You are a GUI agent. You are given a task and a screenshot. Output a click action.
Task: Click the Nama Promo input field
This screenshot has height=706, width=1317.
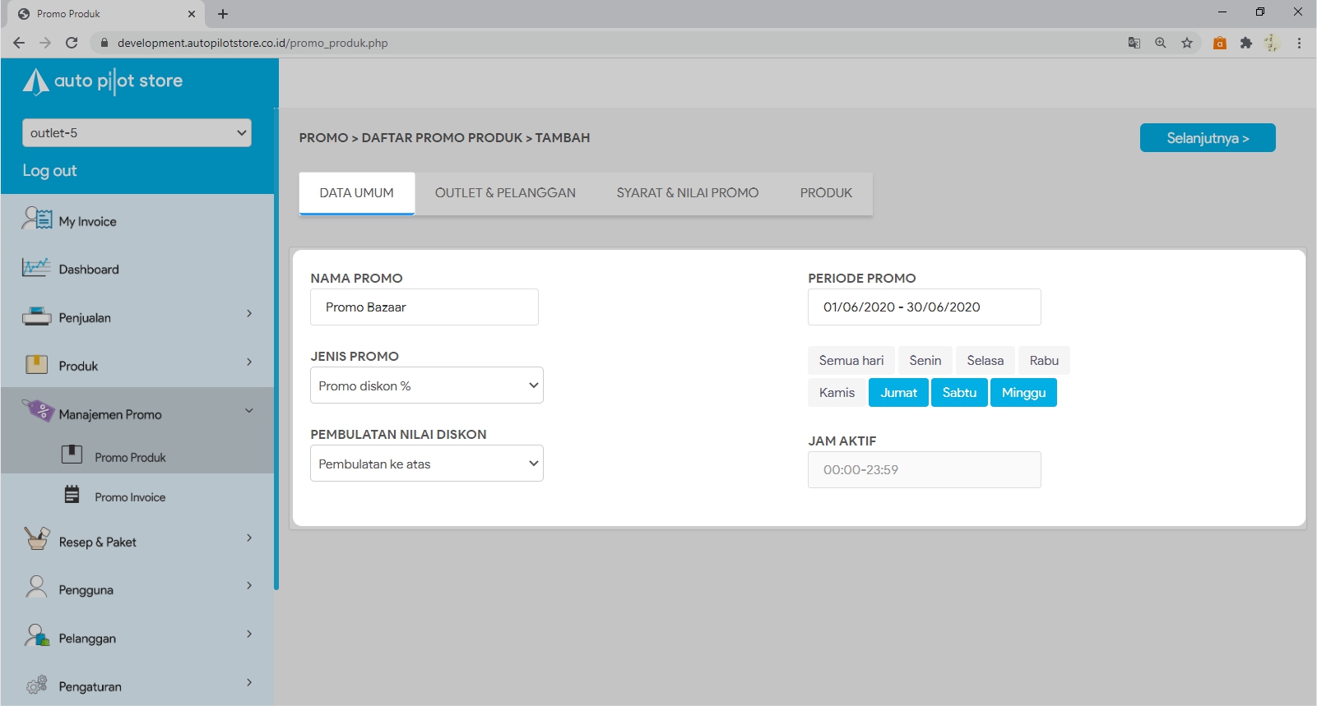point(424,307)
